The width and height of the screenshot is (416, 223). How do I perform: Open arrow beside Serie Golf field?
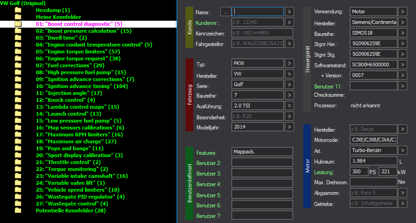(x=289, y=84)
